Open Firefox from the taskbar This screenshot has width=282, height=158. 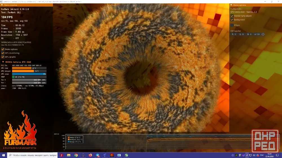(x=90, y=155)
